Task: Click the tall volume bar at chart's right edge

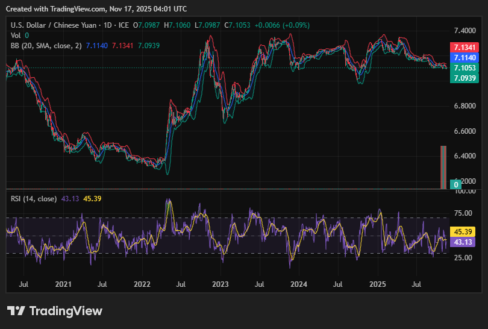Action: click(443, 167)
